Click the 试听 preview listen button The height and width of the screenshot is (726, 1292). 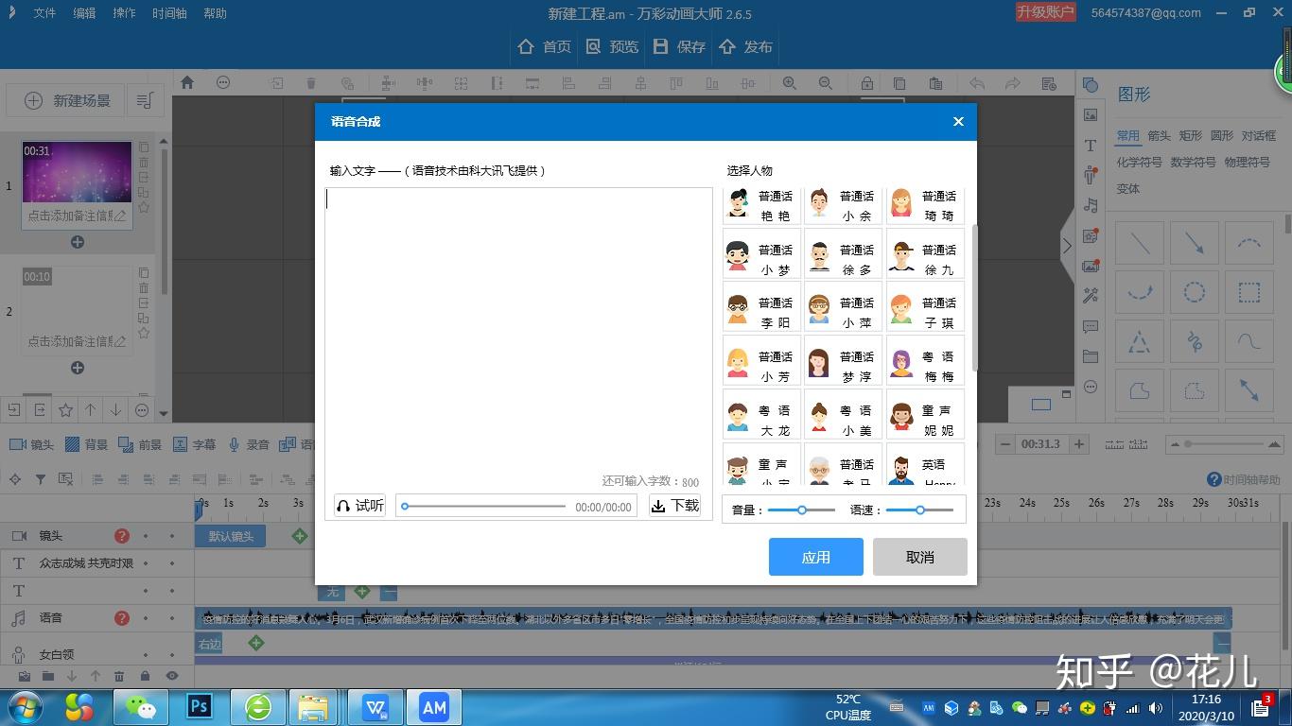(360, 506)
